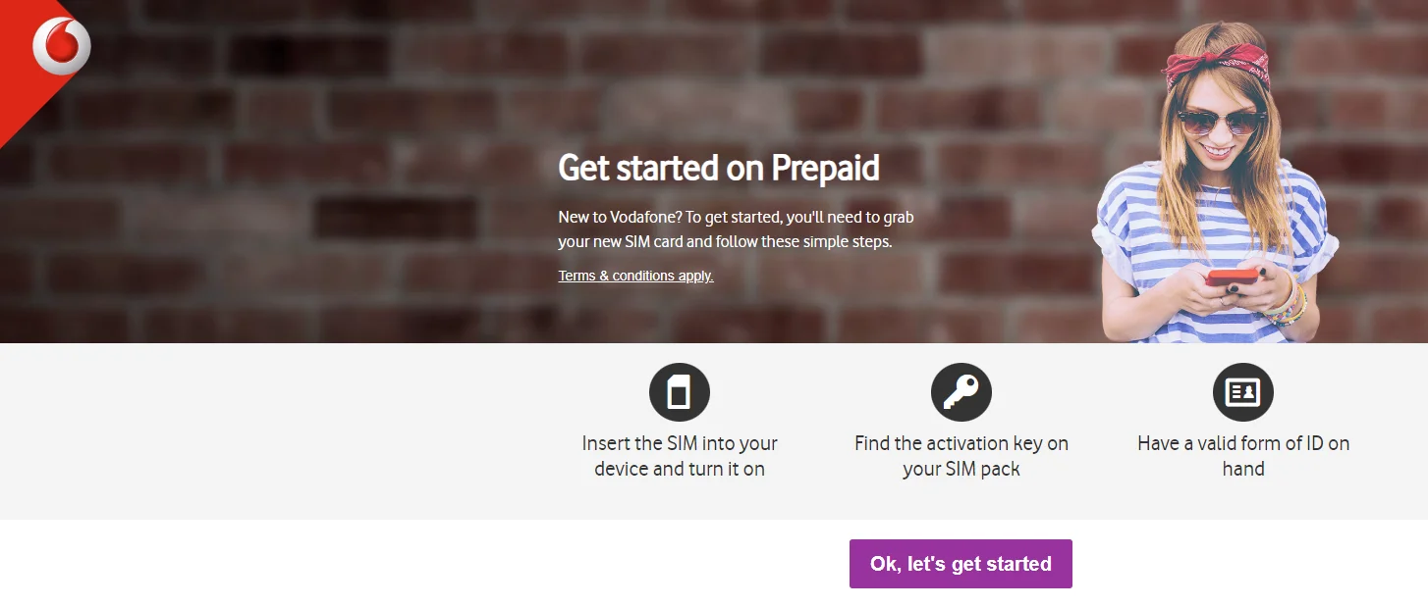Click the Vodafone logo
Screen dimensions: 1428x607
coord(61,46)
